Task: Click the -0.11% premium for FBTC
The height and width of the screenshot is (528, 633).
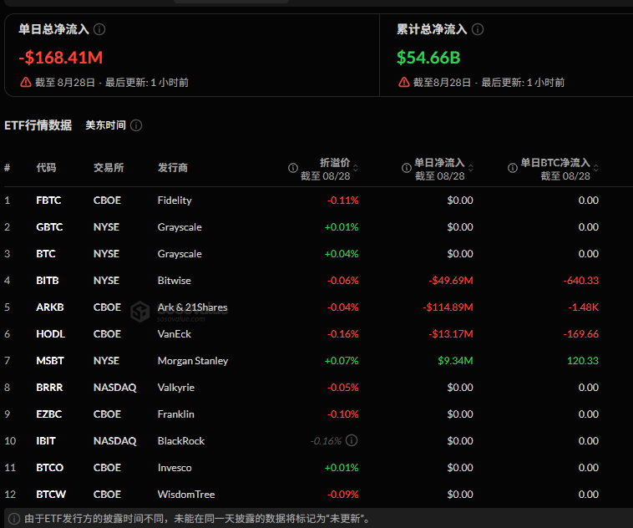Action: (342, 201)
